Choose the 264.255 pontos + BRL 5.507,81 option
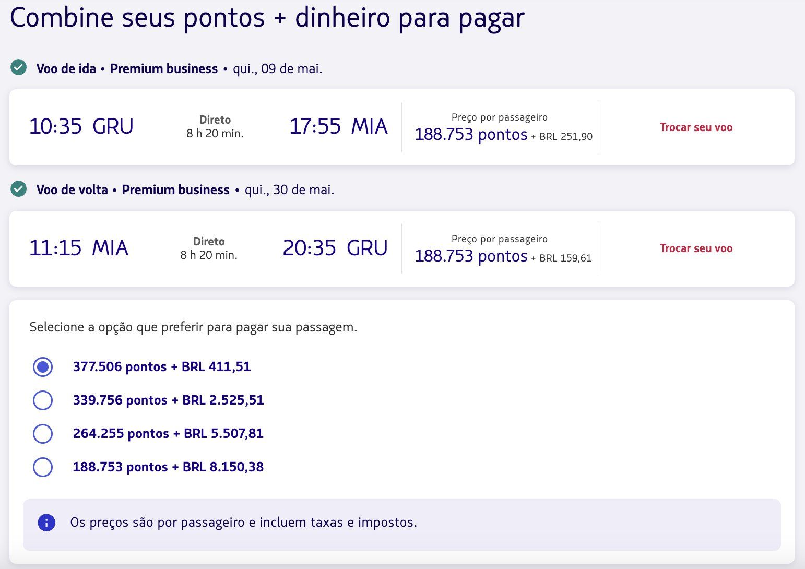Screen dimensions: 805x569 [43, 434]
